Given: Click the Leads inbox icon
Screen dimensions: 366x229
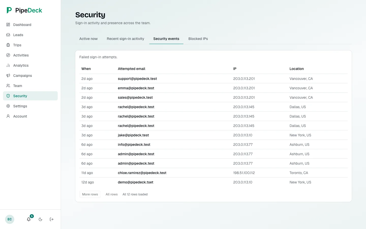Looking at the screenshot, I should pyautogui.click(x=8, y=35).
